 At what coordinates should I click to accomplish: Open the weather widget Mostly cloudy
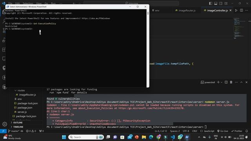tap(12, 137)
